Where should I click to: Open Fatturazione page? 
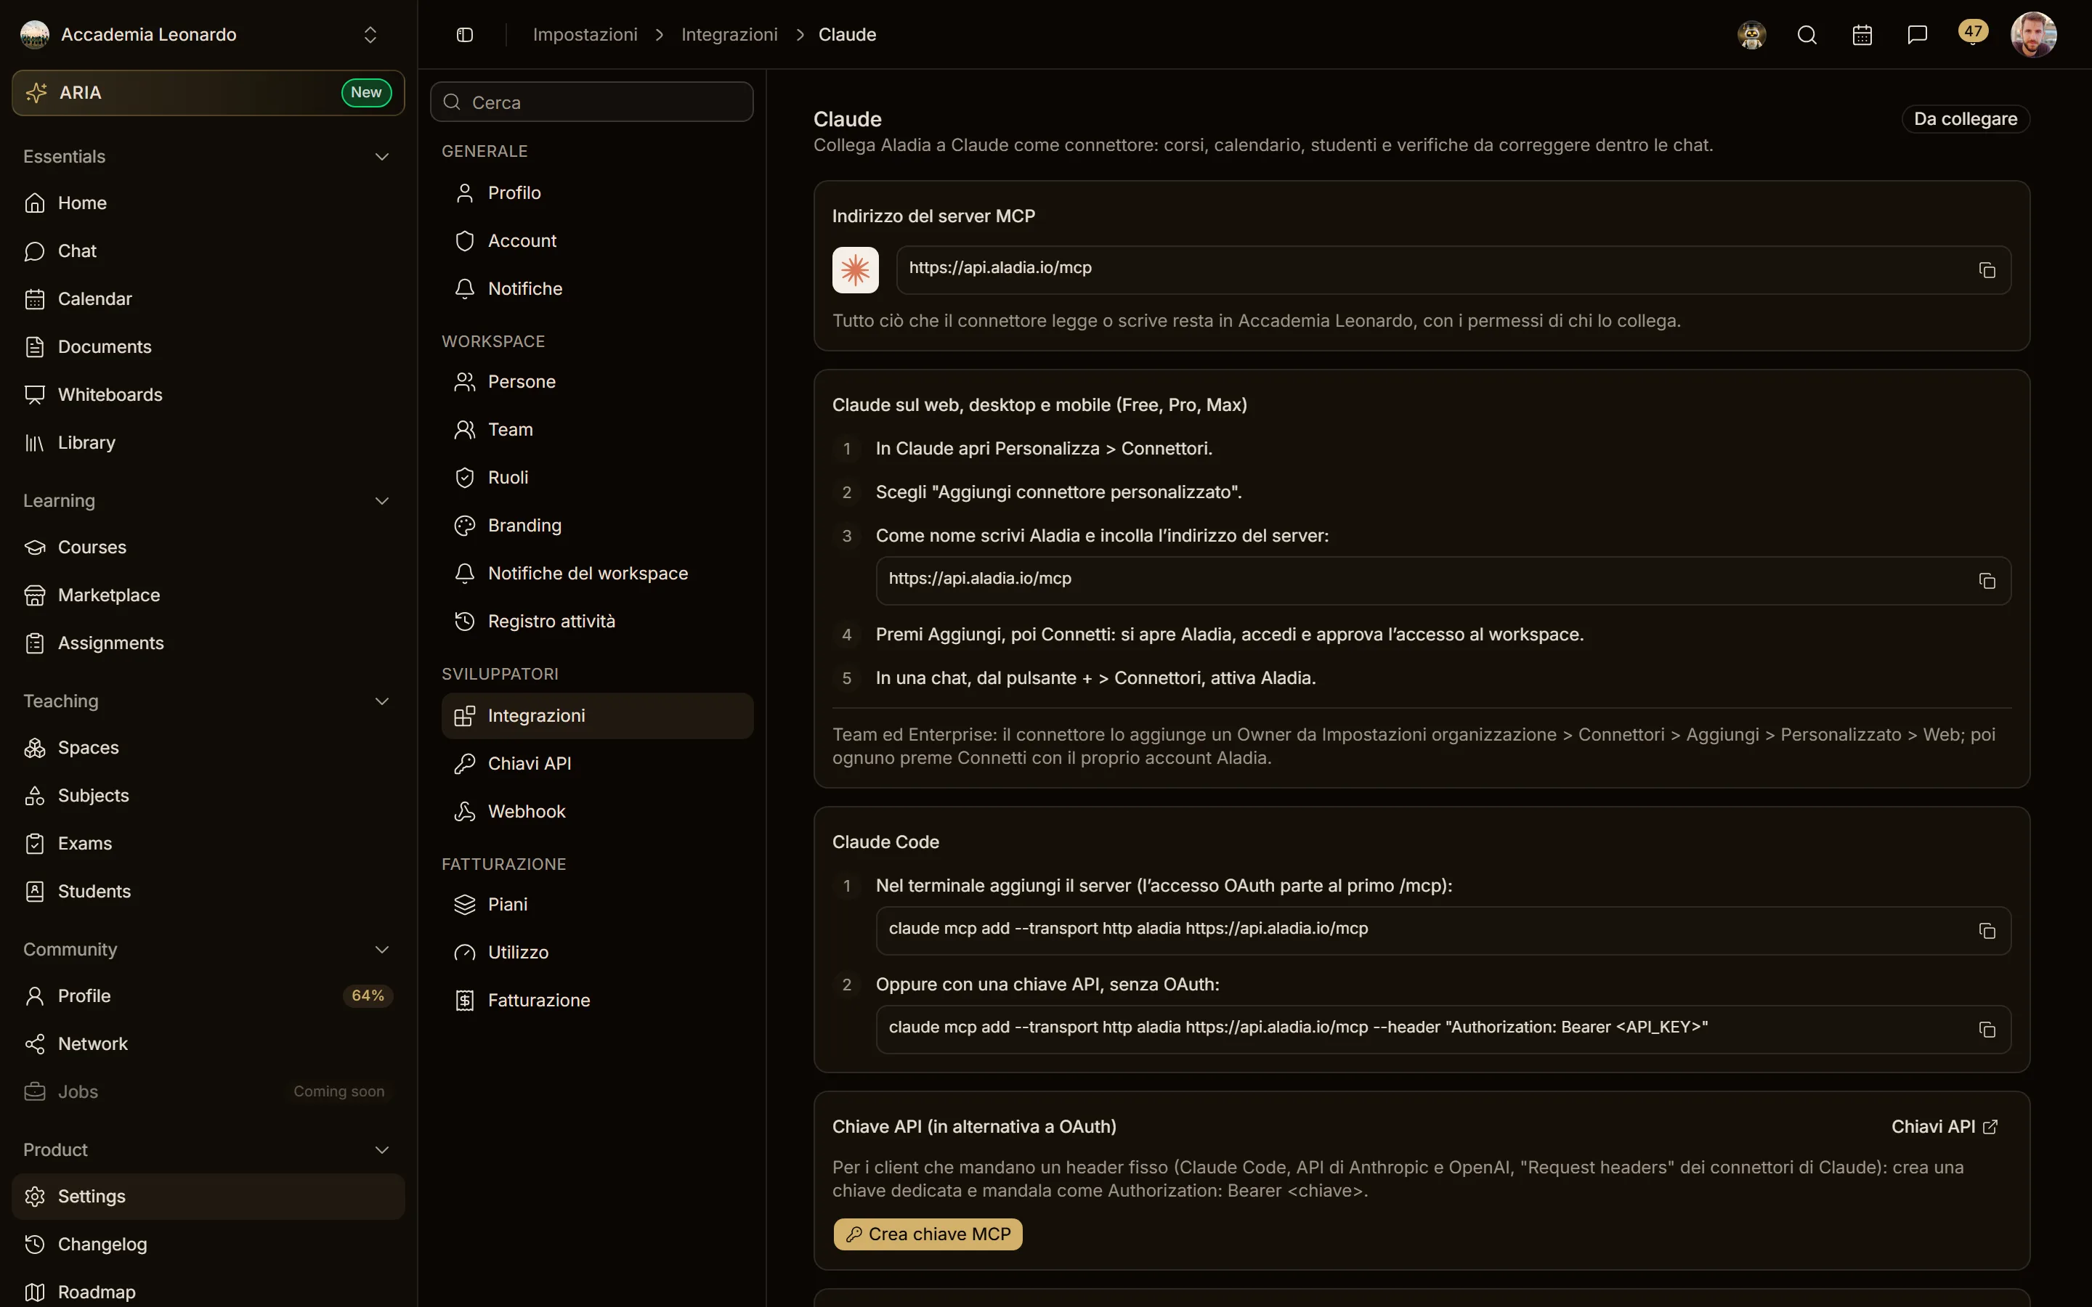(x=597, y=1001)
